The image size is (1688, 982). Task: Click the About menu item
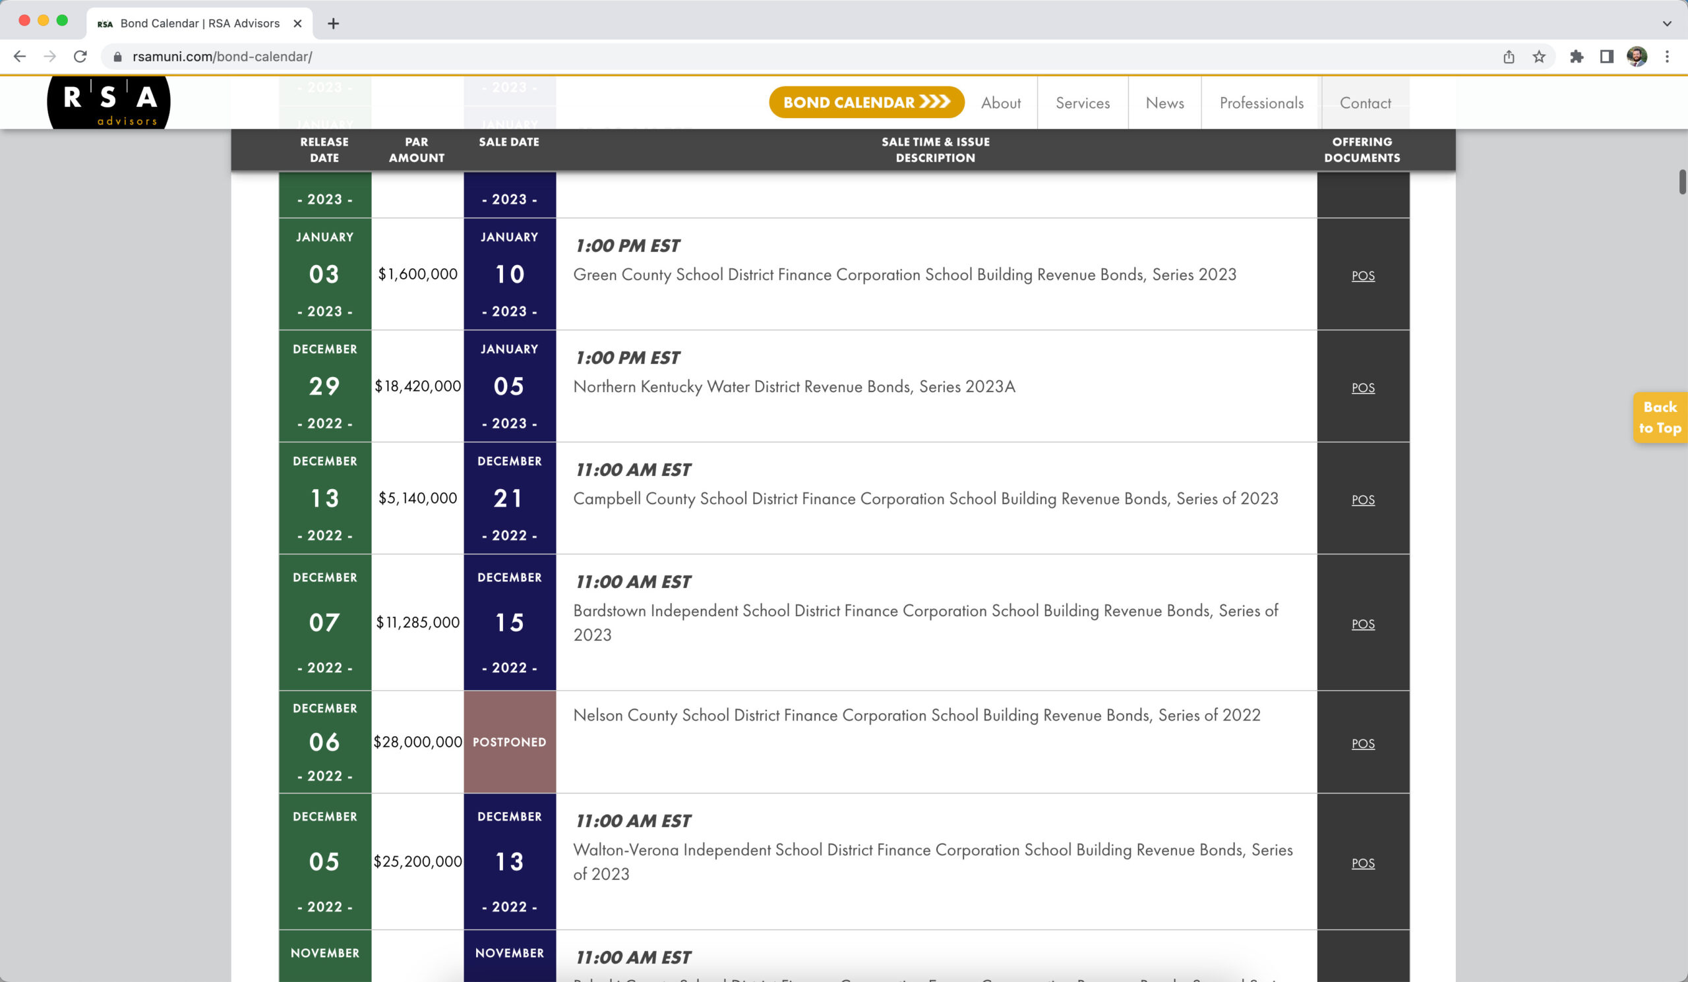1000,103
